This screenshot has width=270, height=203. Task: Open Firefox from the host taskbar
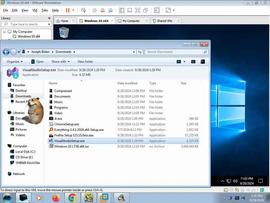(x=56, y=198)
